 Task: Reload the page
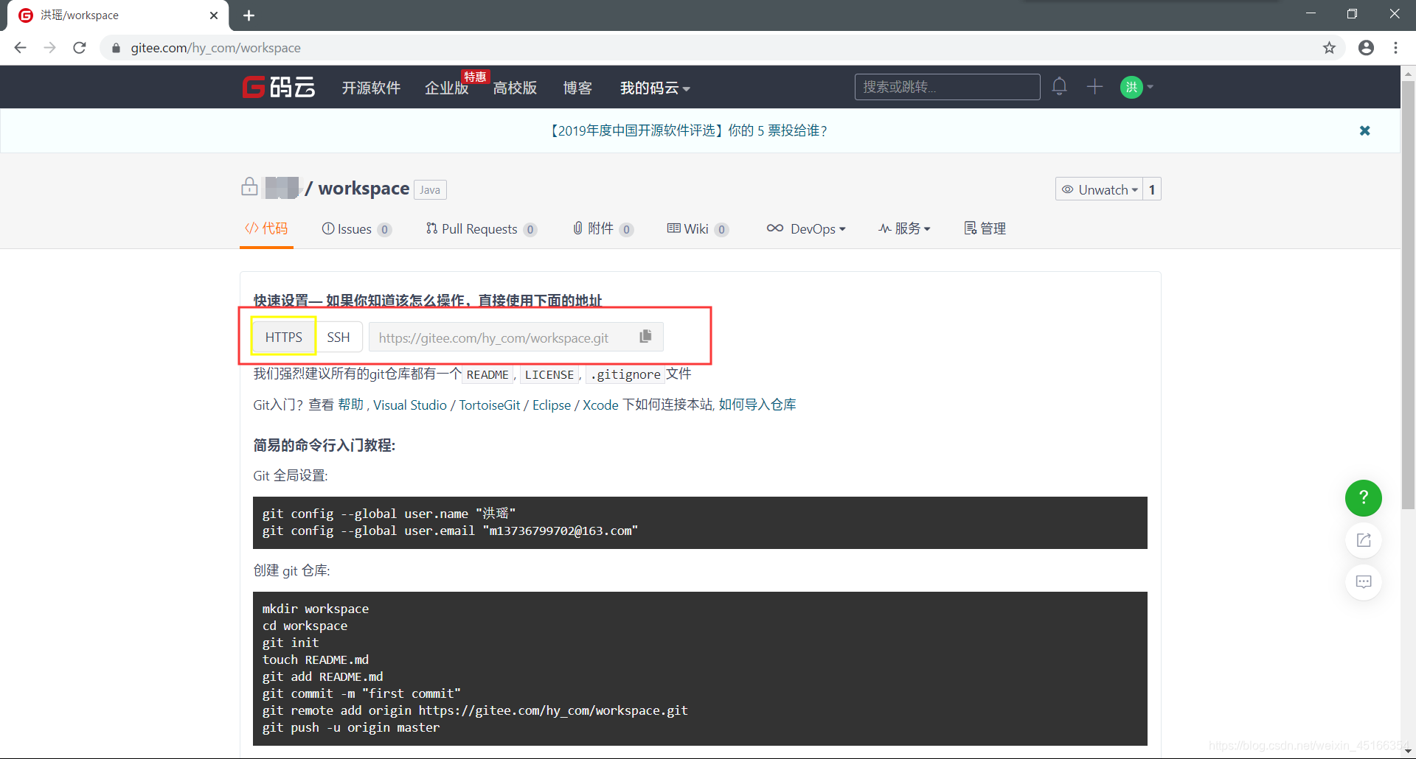click(80, 48)
